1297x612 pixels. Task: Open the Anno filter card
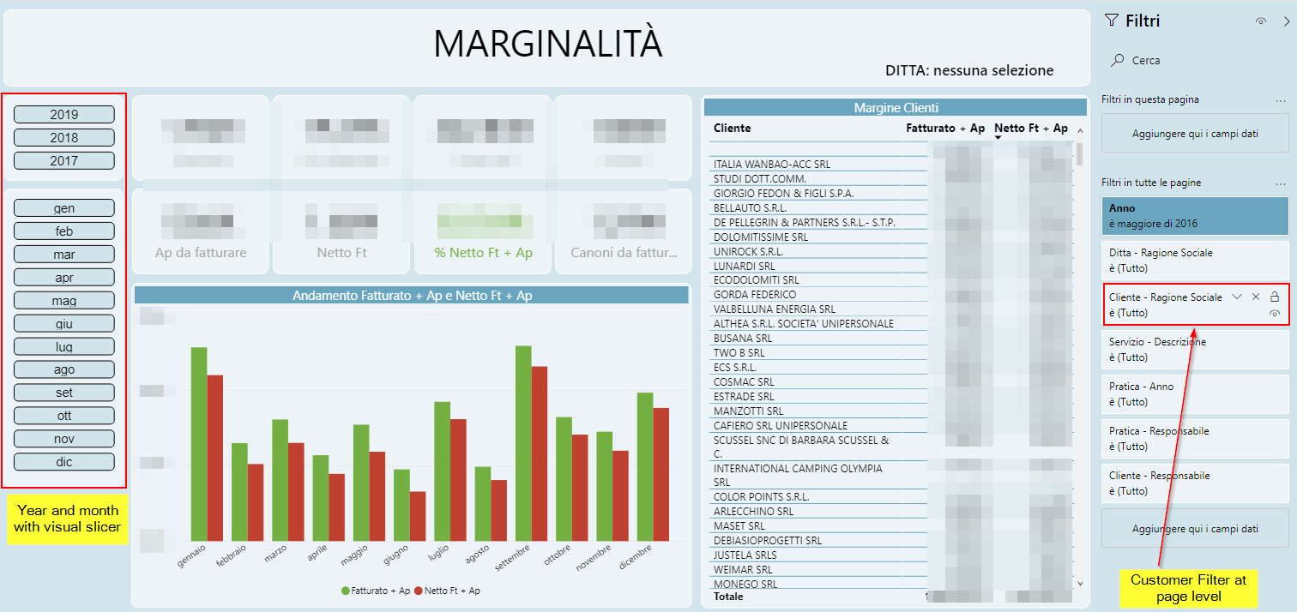click(1195, 216)
